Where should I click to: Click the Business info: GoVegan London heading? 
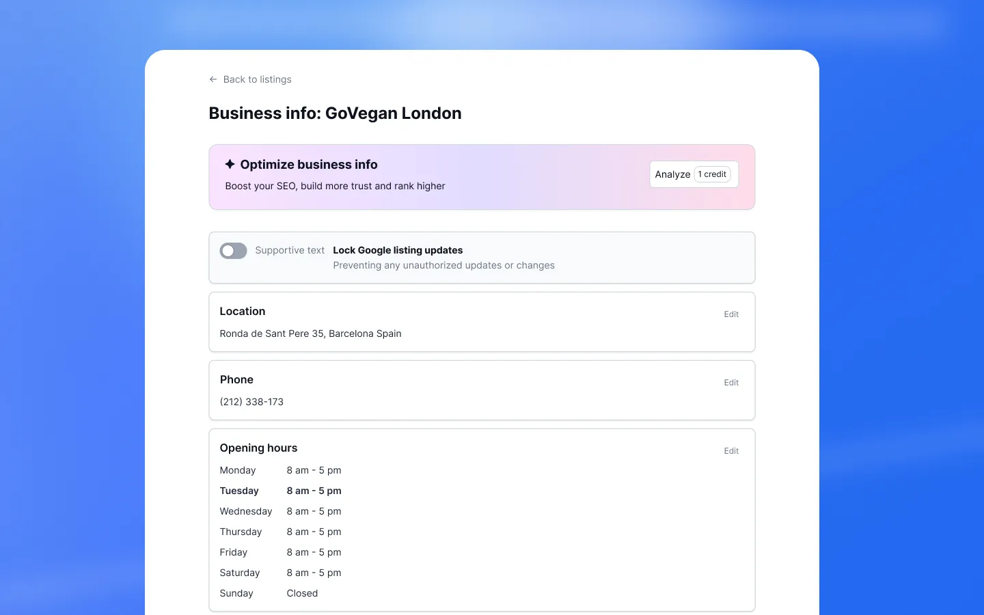(x=335, y=113)
